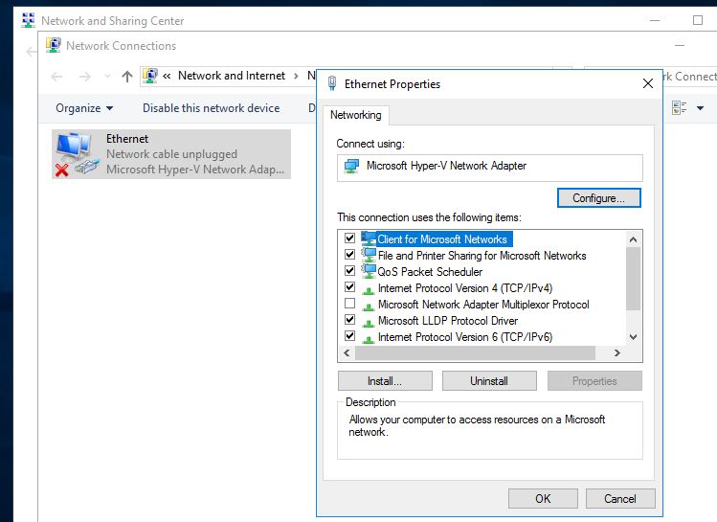The height and width of the screenshot is (522, 717).
Task: Click the grayed Properties button
Action: [594, 381]
